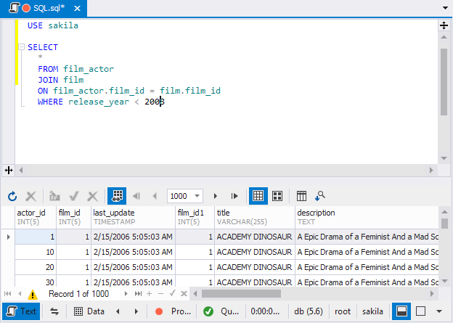Click the auto-fit column width icon
This screenshot has height=323, width=453.
click(x=117, y=196)
